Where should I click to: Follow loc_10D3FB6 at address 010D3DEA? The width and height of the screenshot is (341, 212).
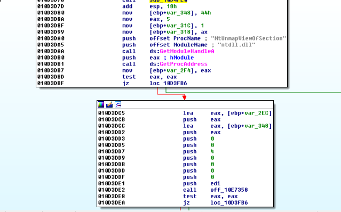click(x=229, y=202)
